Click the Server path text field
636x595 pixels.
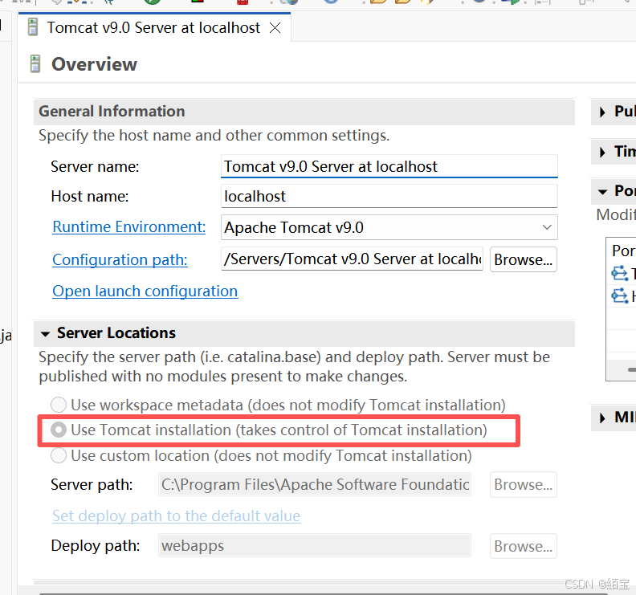point(314,484)
